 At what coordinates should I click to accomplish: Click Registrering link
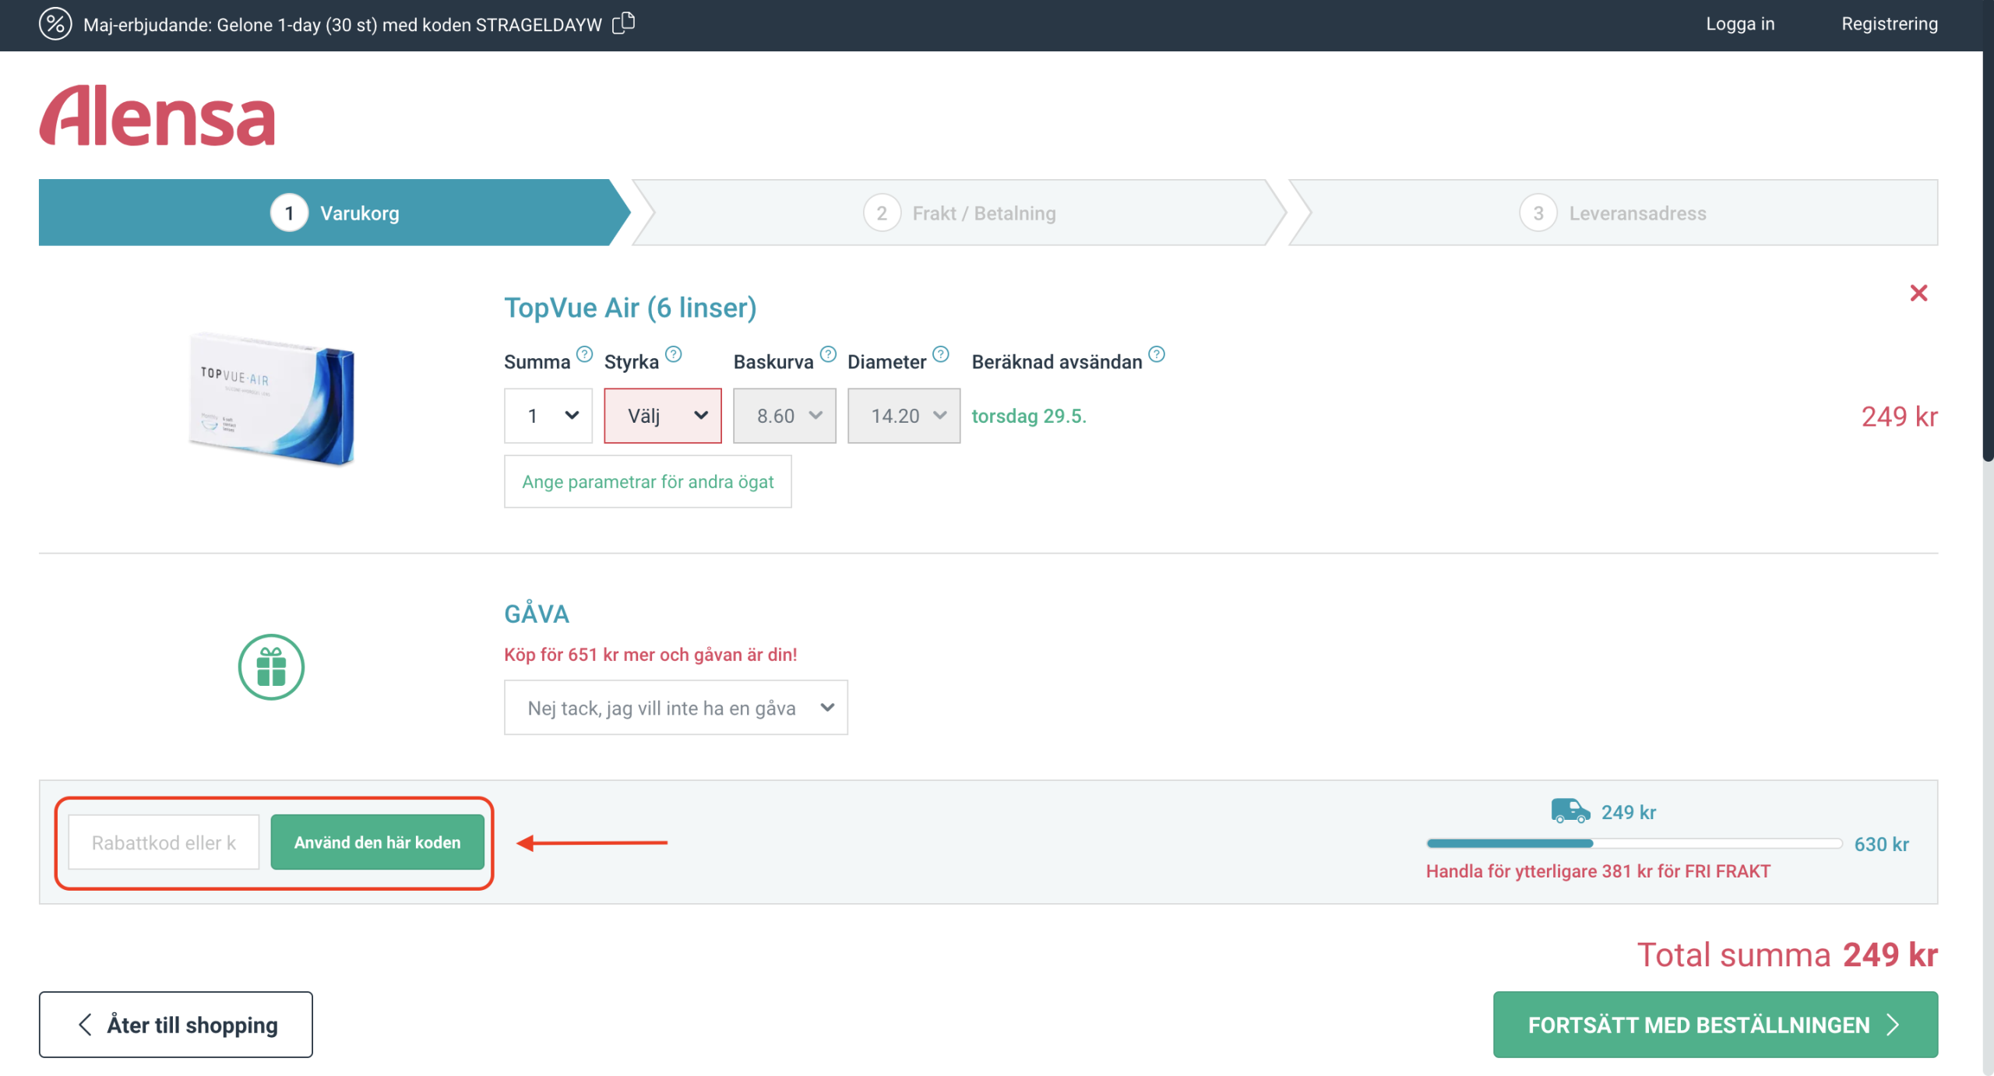click(1890, 24)
